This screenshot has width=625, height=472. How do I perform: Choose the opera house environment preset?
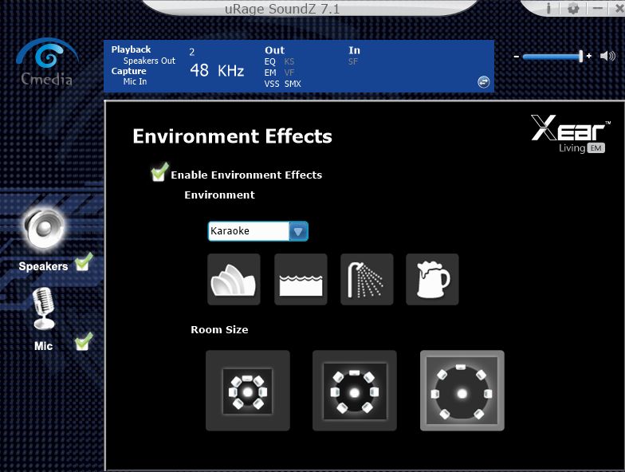pos(234,279)
